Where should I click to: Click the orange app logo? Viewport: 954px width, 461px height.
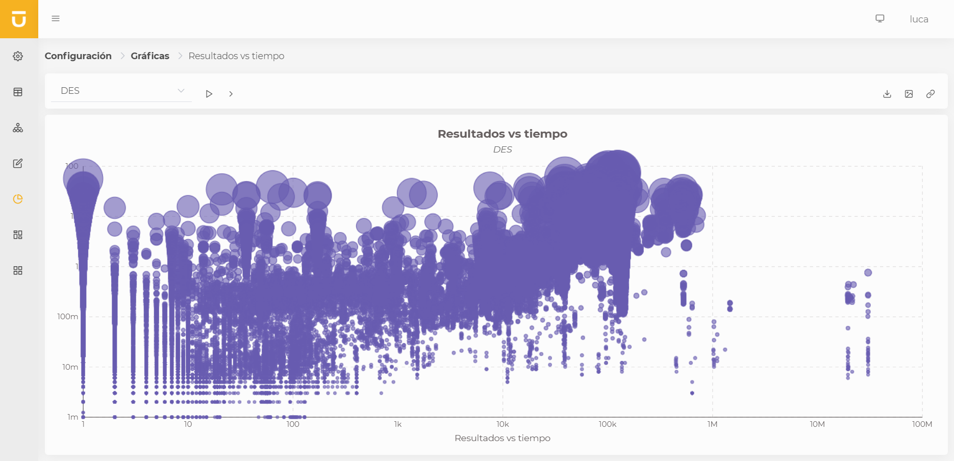pos(19,19)
